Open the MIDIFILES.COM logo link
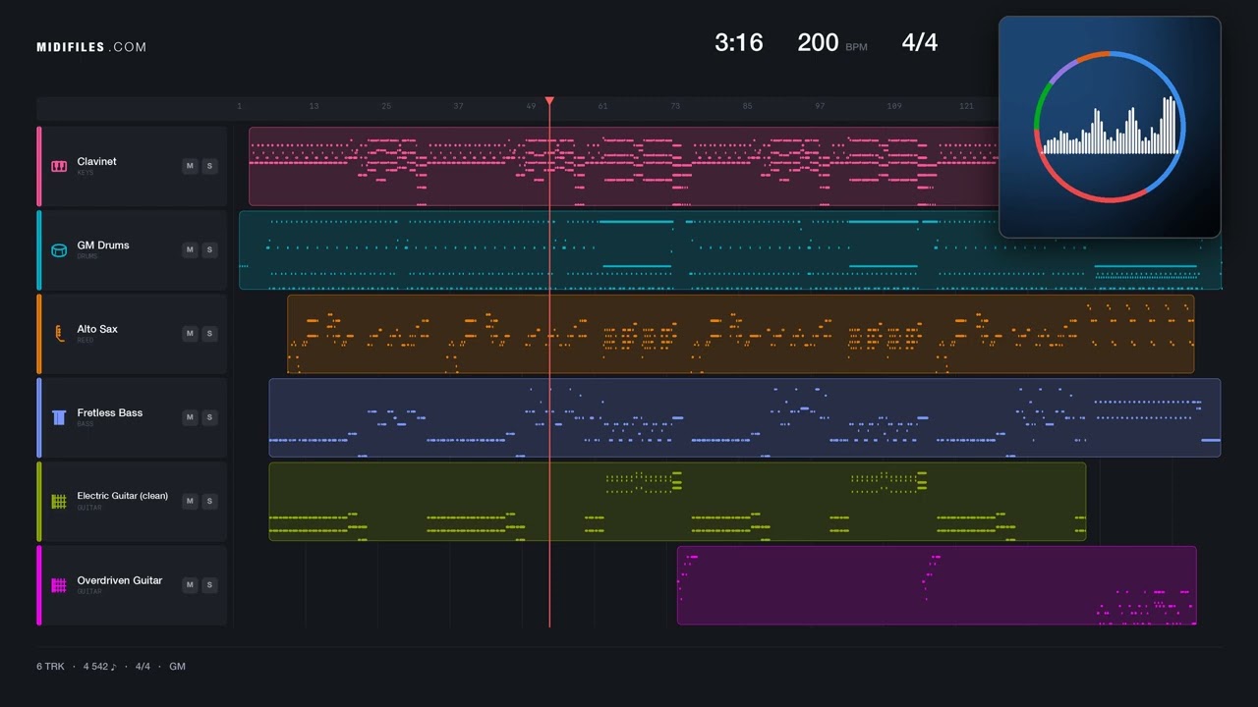 tap(91, 47)
